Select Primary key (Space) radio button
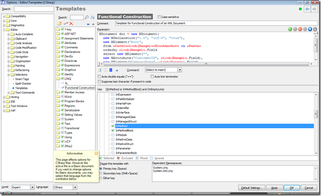The image size is (321, 196). (x=101, y=169)
